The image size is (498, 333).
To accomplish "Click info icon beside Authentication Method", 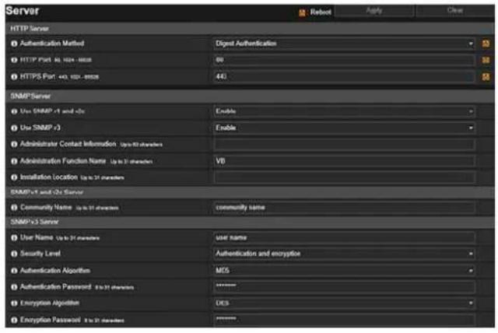I will [14, 44].
